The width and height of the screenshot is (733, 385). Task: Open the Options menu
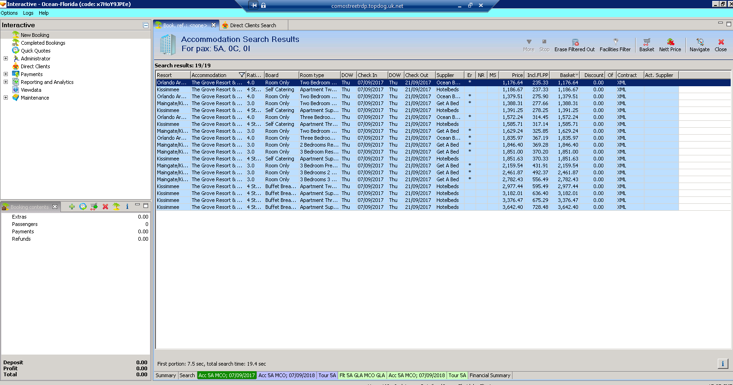pos(9,13)
